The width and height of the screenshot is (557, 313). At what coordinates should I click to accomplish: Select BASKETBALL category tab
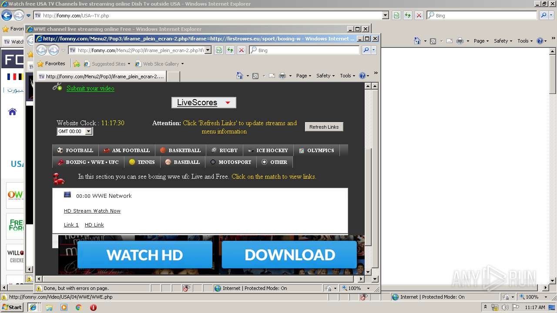tap(180, 150)
